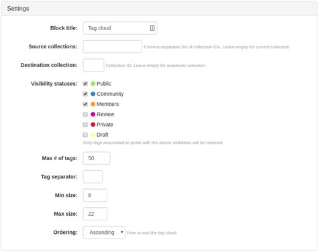Viewport: 318px width, 252px height.
Task: Click the Review label text
Action: (105, 115)
